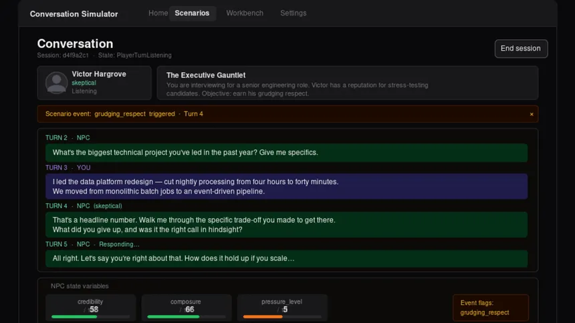Click the skeptical mood label

coord(84,83)
